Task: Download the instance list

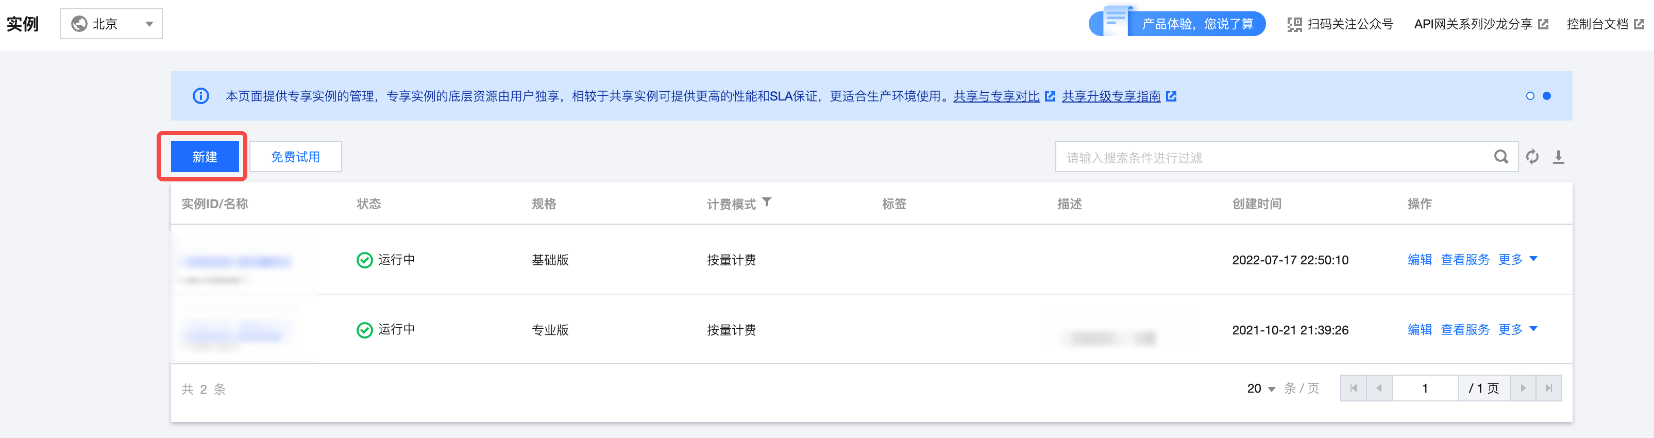Action: click(1558, 157)
